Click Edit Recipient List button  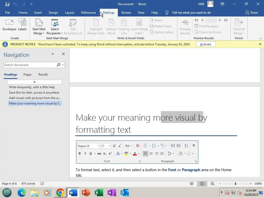(73, 27)
